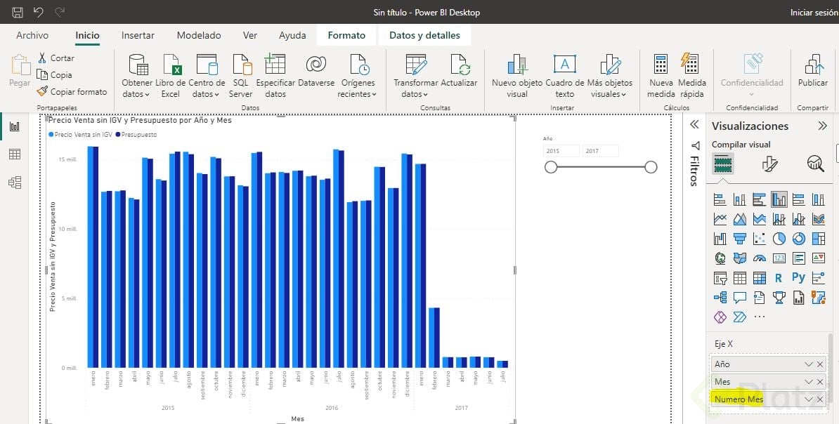Select the Multi-row card visual
Screen dimensions: 839x424
click(x=798, y=258)
